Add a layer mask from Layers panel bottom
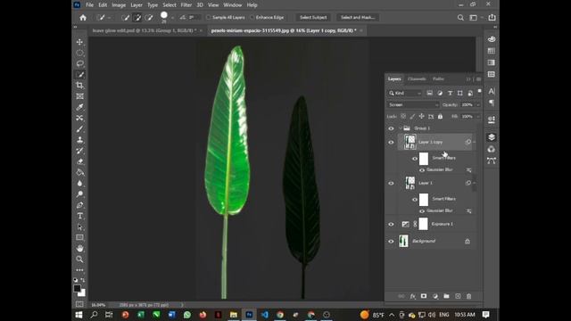571x321 pixels. point(424,296)
